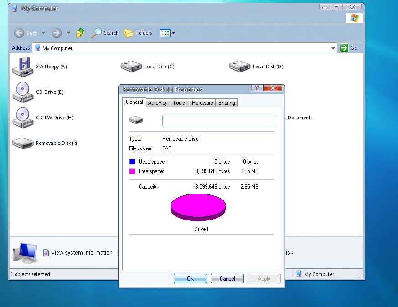Select the Local Disk (D:) drive icon
Viewport: 398px width, 307px height.
239,67
